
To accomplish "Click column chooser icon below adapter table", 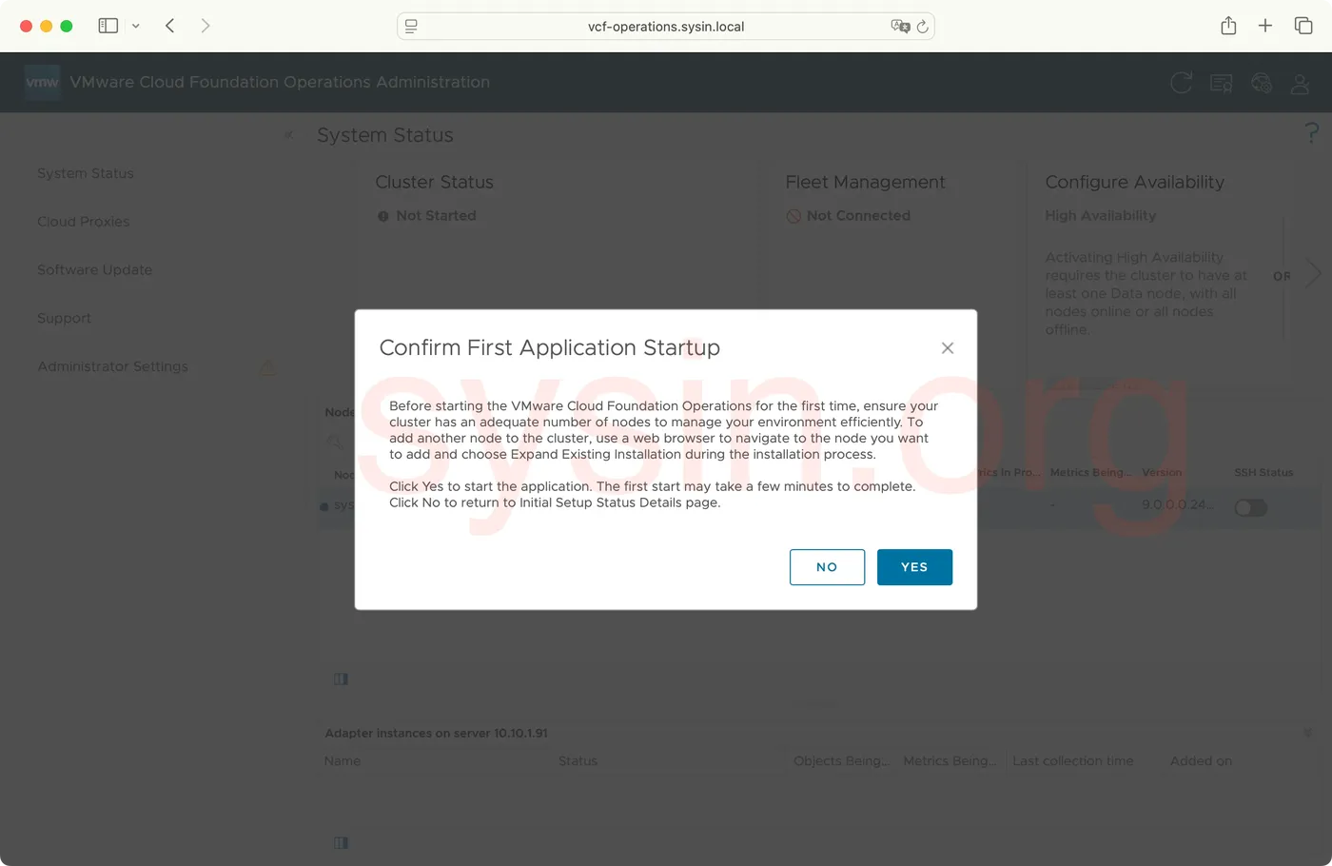I will click(x=341, y=842).
